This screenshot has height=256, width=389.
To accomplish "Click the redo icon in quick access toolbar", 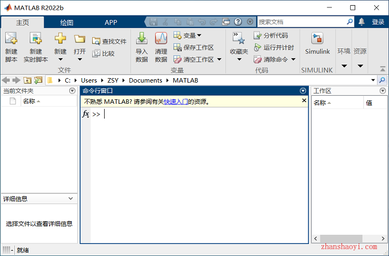I will [213, 22].
